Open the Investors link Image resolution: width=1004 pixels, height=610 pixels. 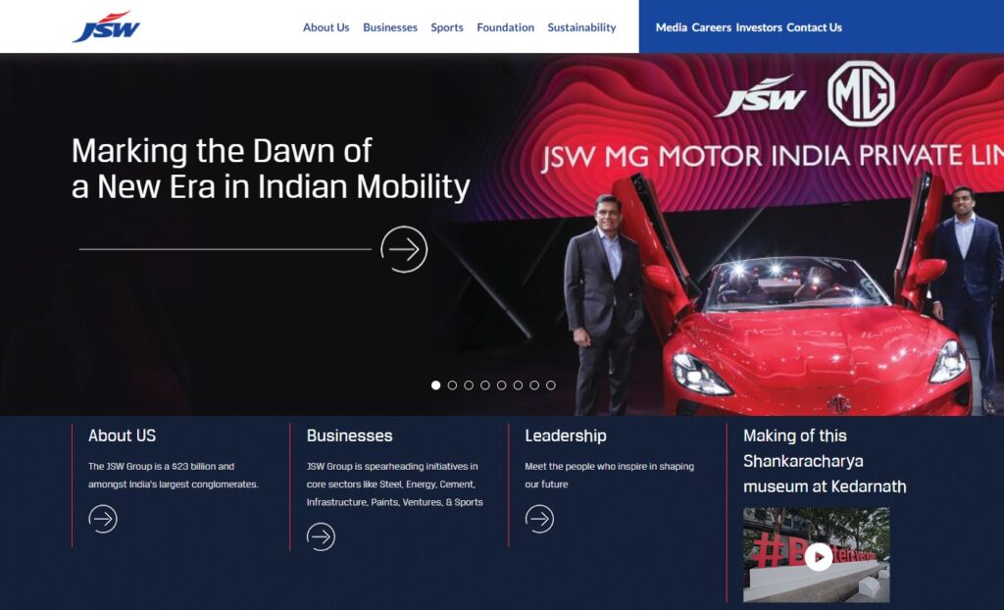(759, 27)
